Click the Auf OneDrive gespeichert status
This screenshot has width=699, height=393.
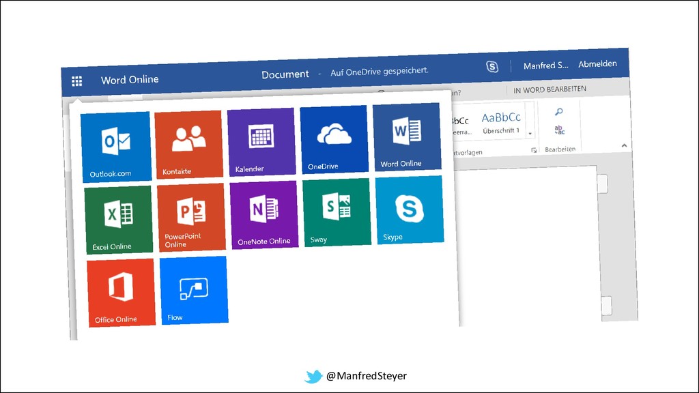point(380,71)
